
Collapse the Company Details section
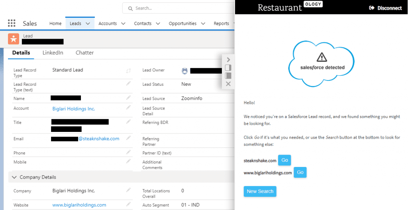click(x=14, y=177)
